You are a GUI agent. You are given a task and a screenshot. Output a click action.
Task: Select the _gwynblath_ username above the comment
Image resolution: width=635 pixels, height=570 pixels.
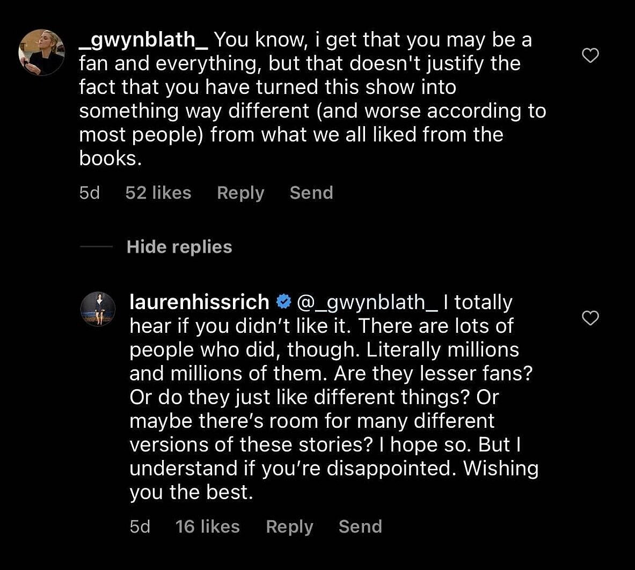click(x=142, y=39)
